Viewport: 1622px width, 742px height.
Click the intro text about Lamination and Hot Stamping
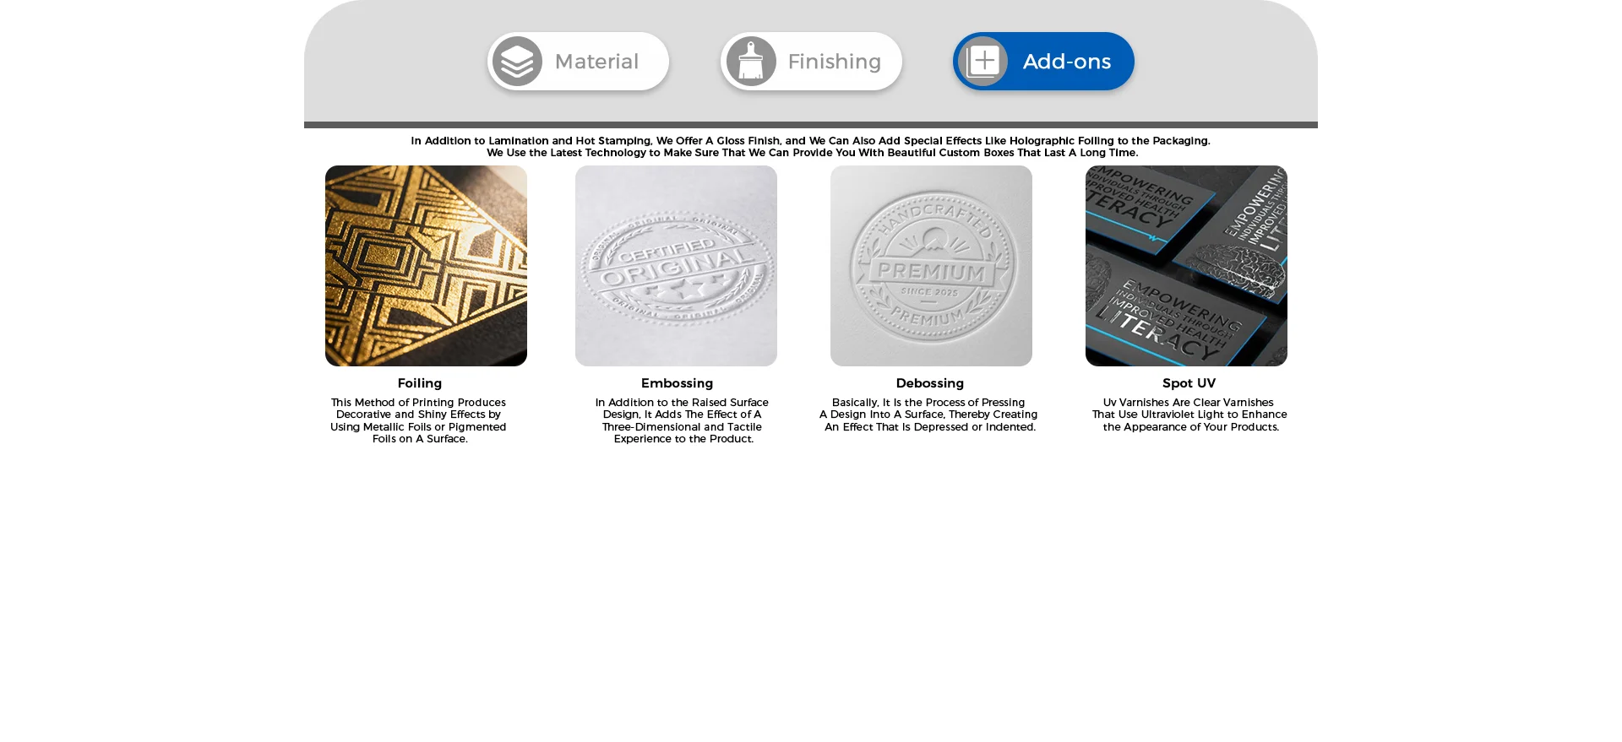coord(811,147)
